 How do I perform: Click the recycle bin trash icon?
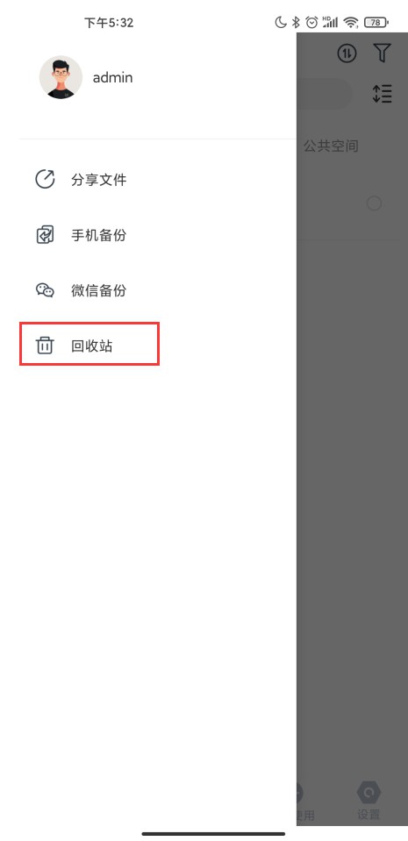(x=45, y=346)
